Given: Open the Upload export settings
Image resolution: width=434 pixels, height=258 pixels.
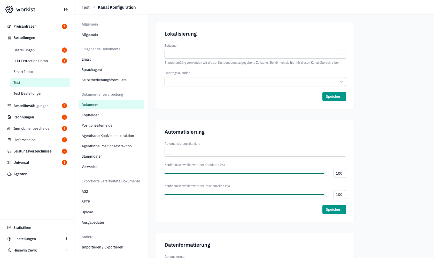Looking at the screenshot, I should [x=111, y=212].
